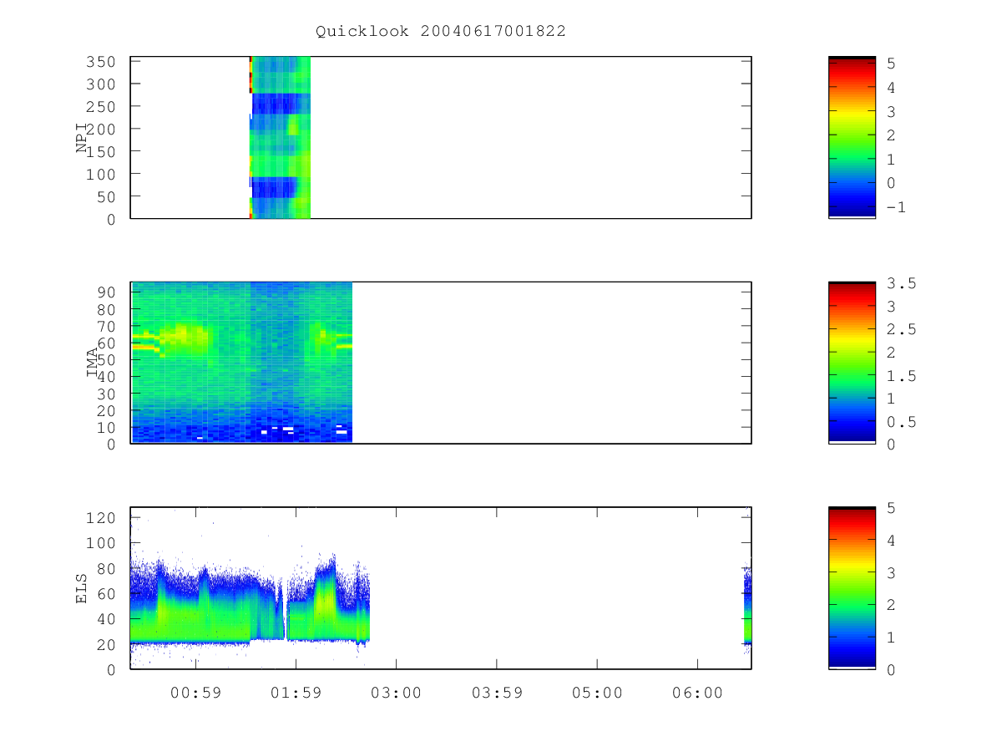Click the 03:00 time axis label
This screenshot has height=752, width=1002.
(397, 694)
